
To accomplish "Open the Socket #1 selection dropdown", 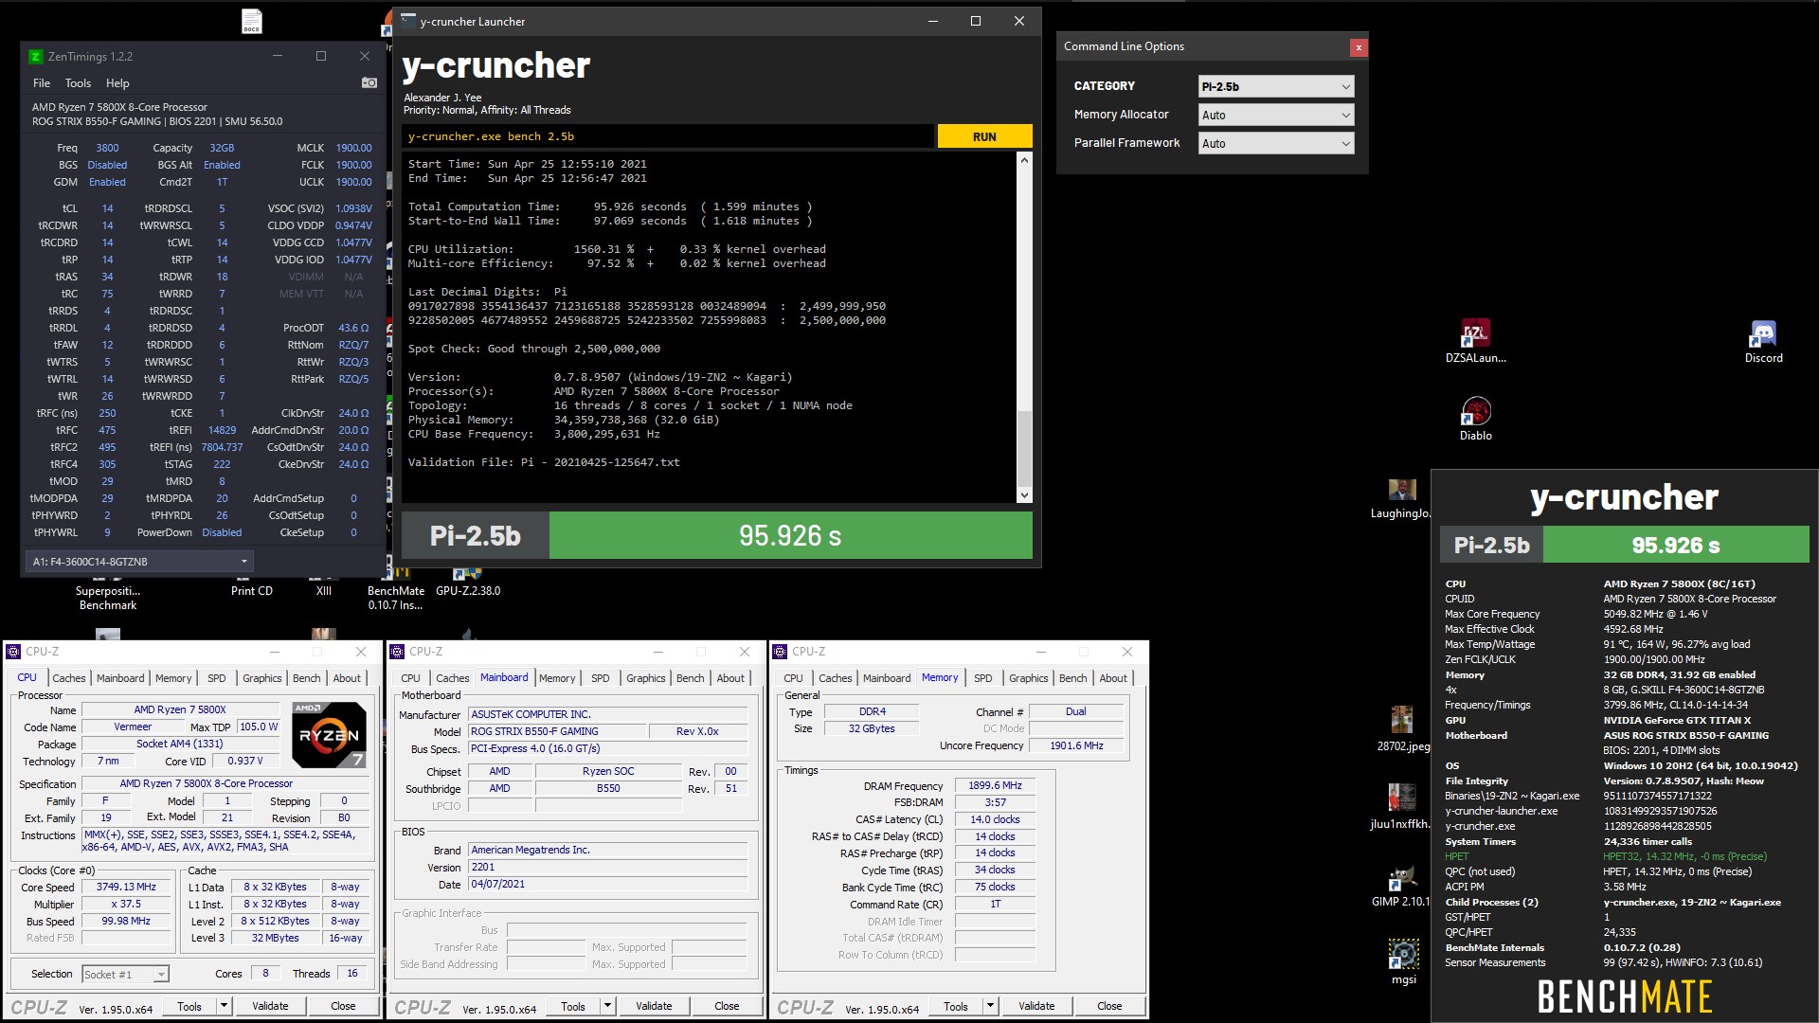I will click(x=125, y=974).
